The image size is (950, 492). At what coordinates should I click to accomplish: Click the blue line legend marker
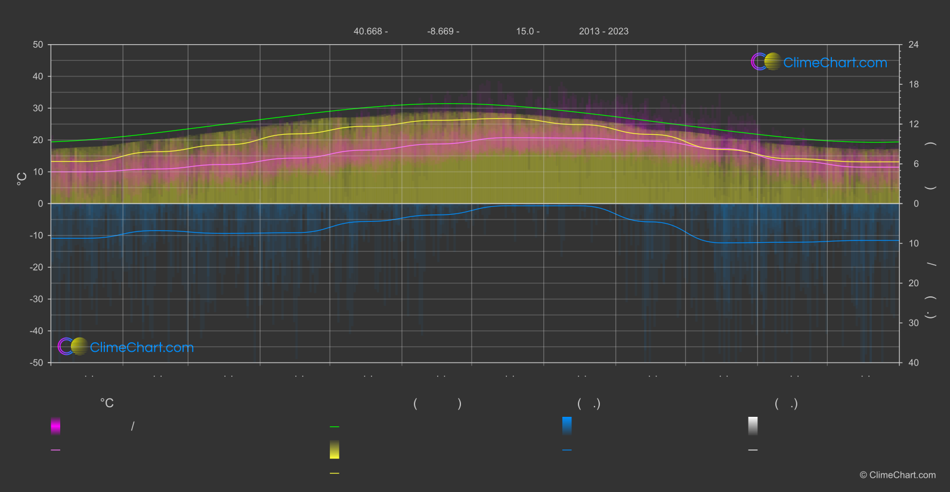pyautogui.click(x=567, y=450)
